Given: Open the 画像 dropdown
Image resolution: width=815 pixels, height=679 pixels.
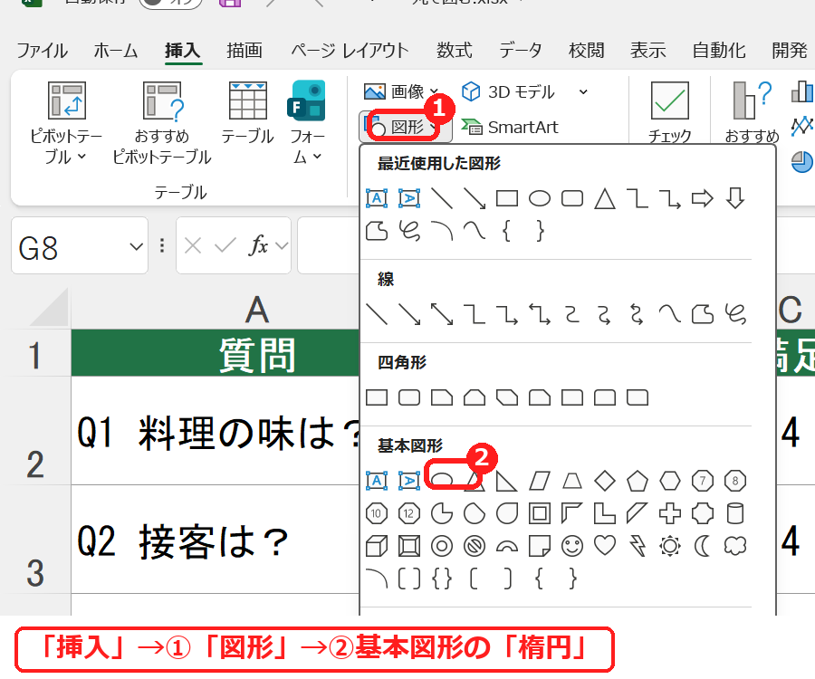Looking at the screenshot, I should [401, 92].
